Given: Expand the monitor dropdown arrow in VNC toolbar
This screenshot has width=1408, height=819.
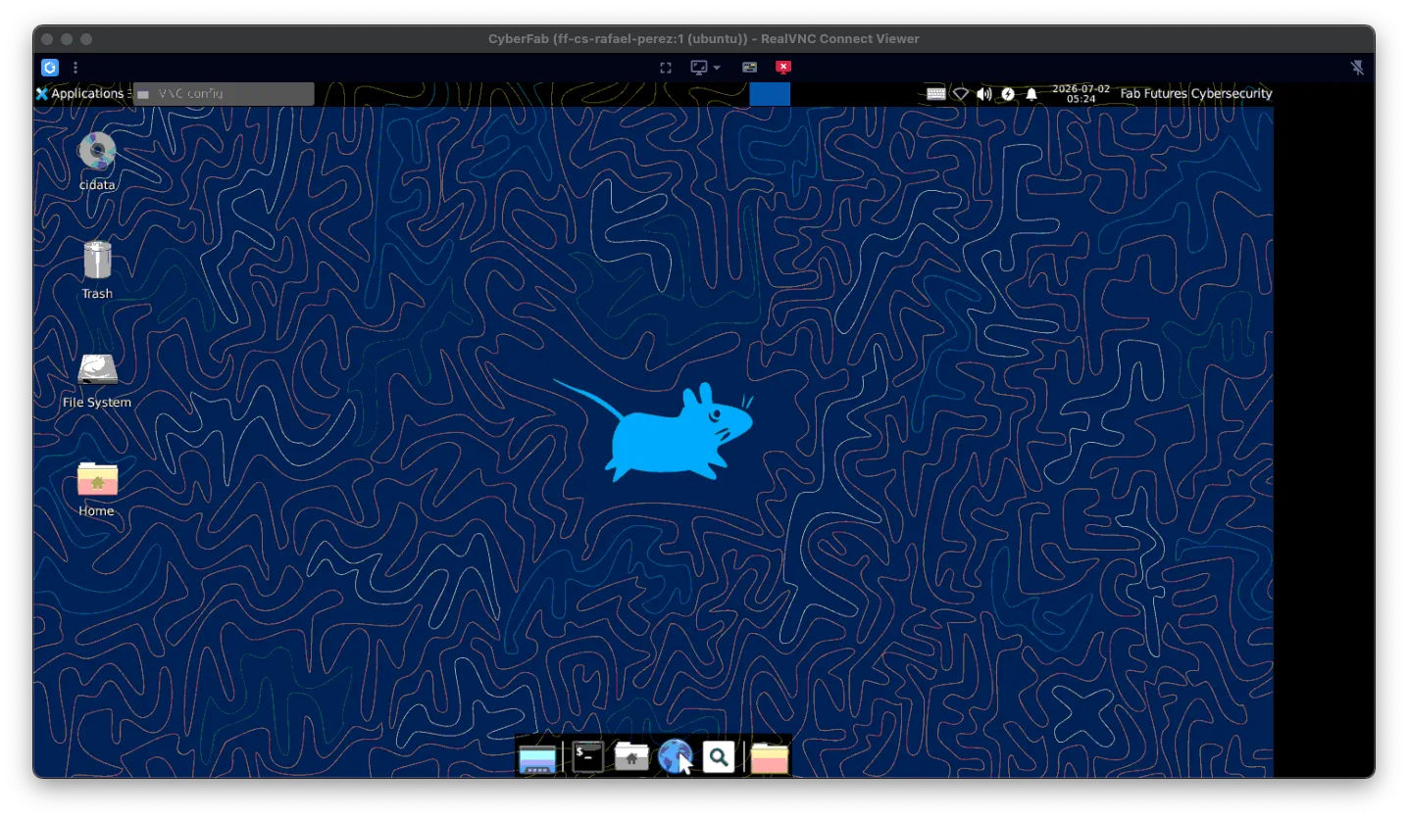Looking at the screenshot, I should tap(717, 68).
